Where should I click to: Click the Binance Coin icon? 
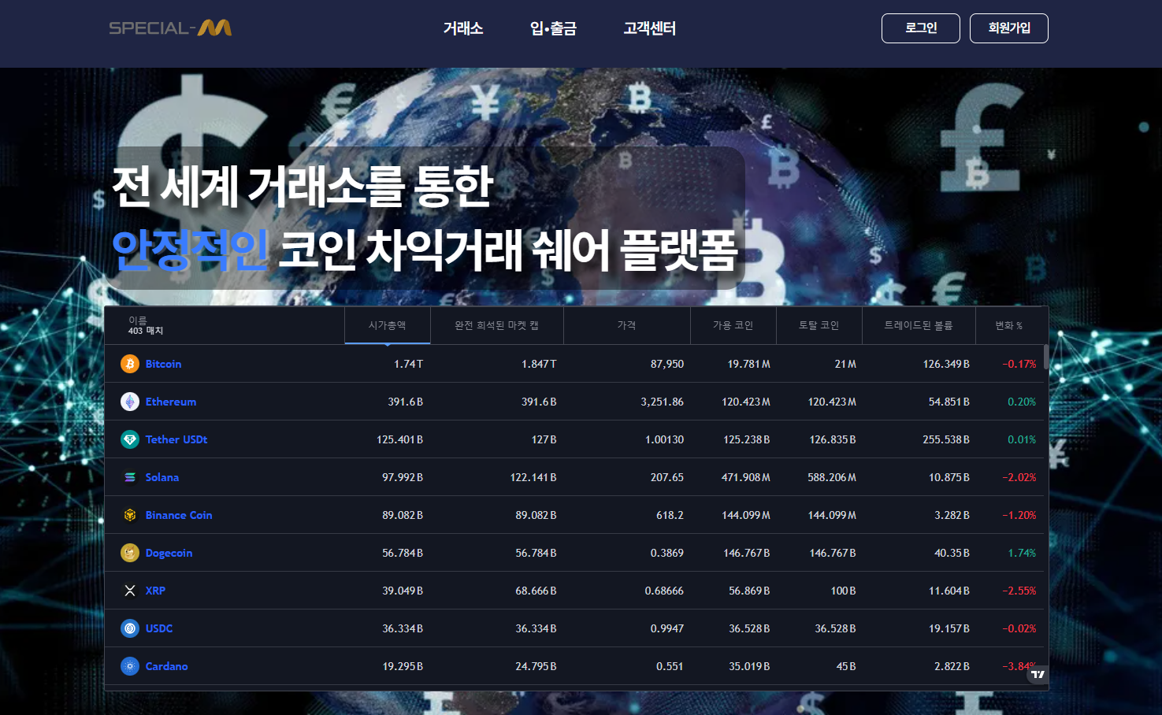(130, 515)
